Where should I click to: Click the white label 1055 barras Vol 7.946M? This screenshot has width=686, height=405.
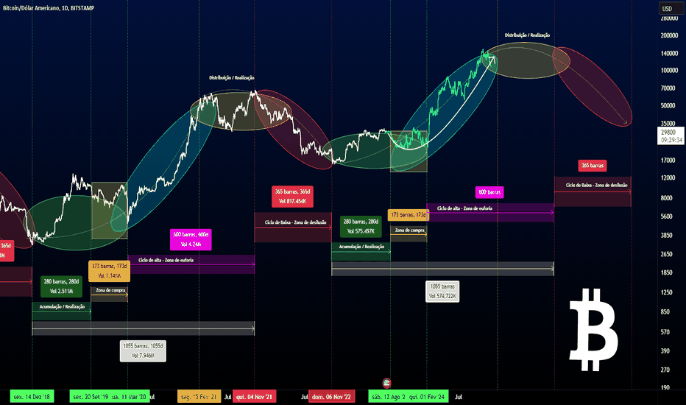143,351
